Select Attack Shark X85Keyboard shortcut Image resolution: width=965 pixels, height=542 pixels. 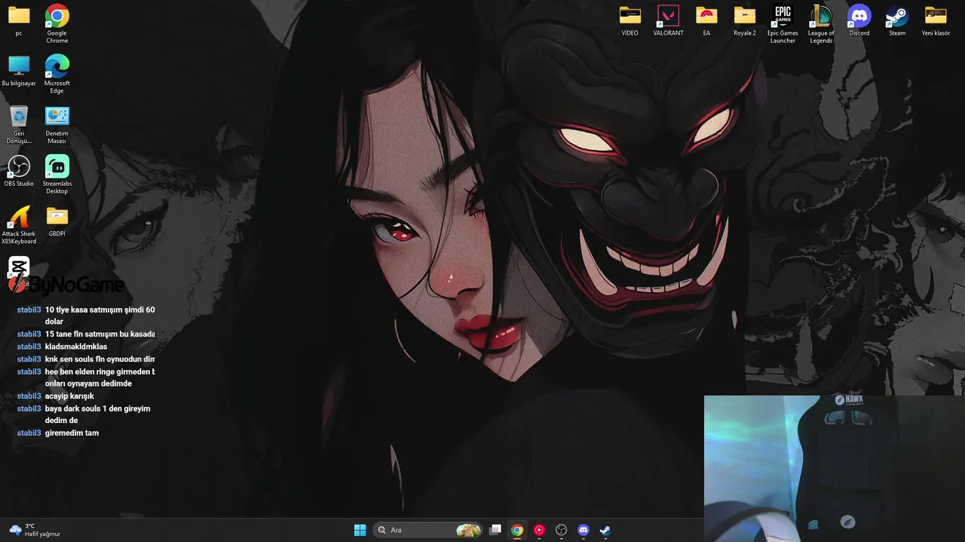[19, 225]
